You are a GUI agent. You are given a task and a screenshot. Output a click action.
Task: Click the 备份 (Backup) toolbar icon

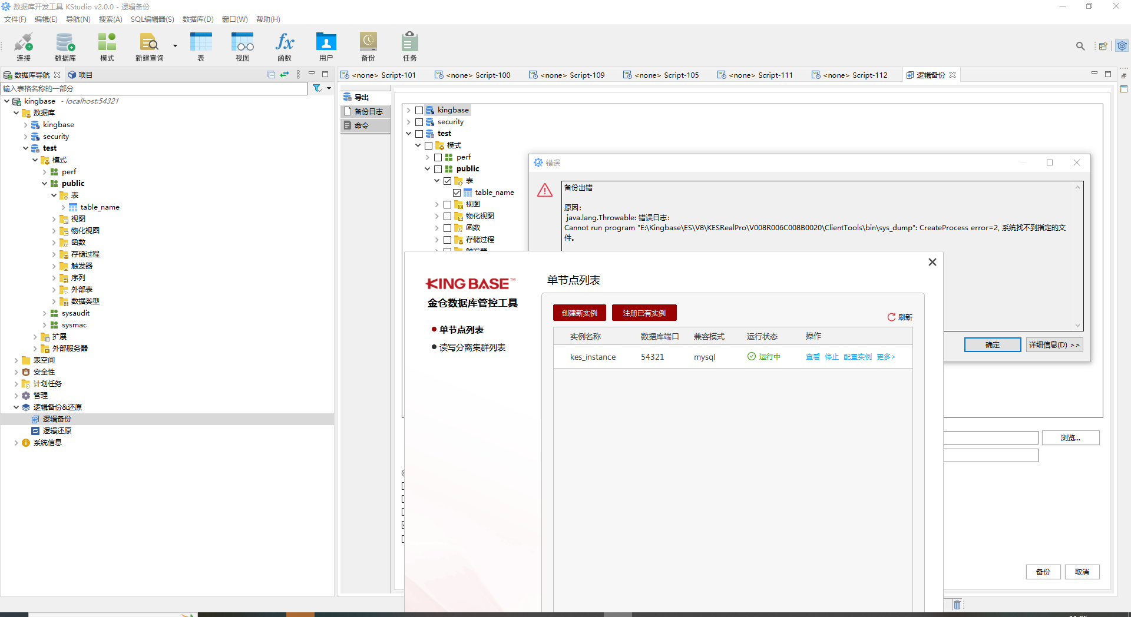368,47
